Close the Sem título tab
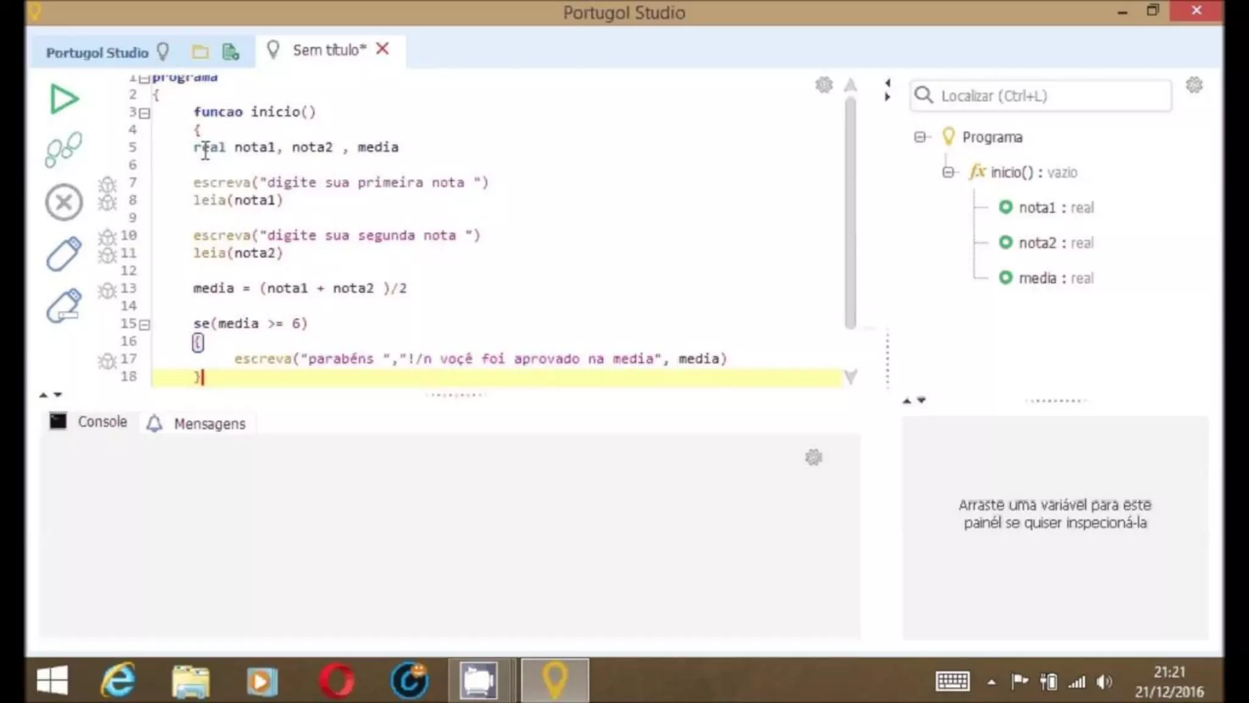The height and width of the screenshot is (703, 1249). click(382, 49)
